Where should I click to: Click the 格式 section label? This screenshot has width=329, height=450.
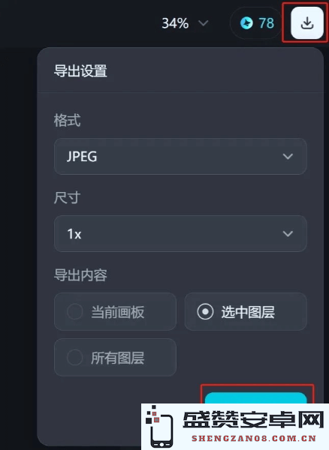point(68,120)
